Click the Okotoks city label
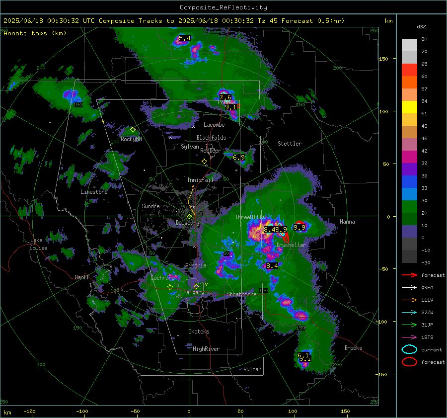Screen dimensions: 447x418 199,332
